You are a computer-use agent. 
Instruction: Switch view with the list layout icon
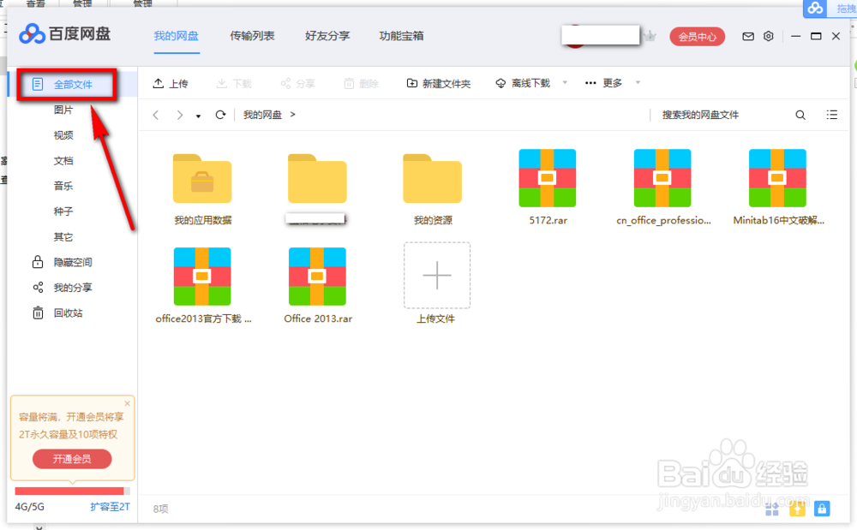pyautogui.click(x=830, y=114)
